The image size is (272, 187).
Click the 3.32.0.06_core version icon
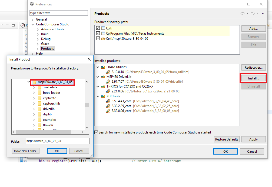(x=108, y=111)
